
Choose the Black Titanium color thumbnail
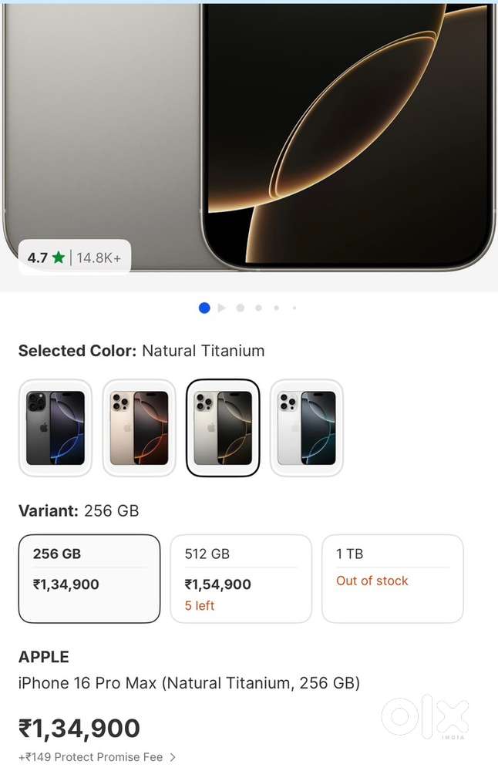click(56, 428)
